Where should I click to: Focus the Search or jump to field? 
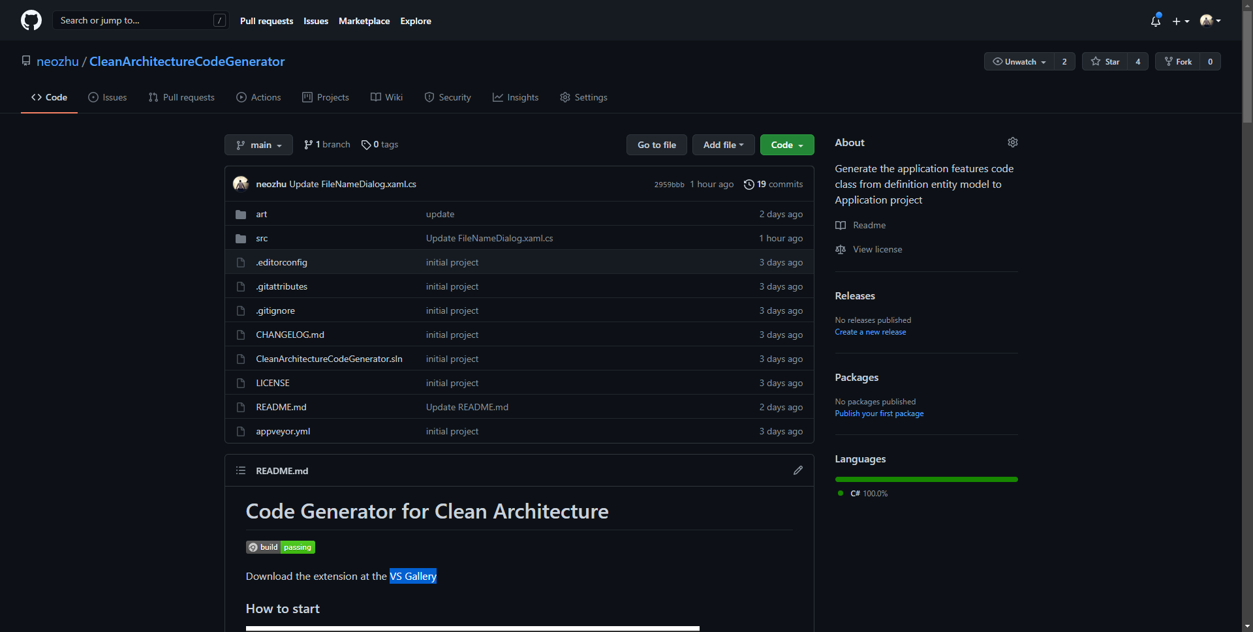coord(140,20)
